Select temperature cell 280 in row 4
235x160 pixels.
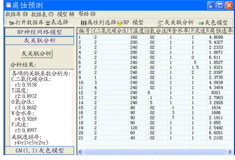tap(134, 52)
